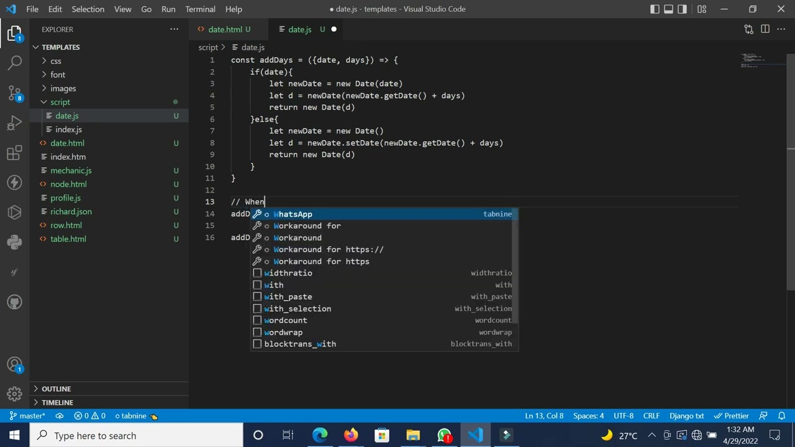Click the date.js breadcrumb segment
This screenshot has height=447, width=795.
click(253, 47)
